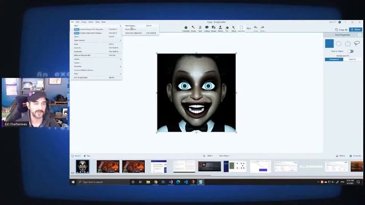Choose the blue filled rectangle shape style
Image resolution: width=365 pixels, height=205 pixels.
pos(330,43)
